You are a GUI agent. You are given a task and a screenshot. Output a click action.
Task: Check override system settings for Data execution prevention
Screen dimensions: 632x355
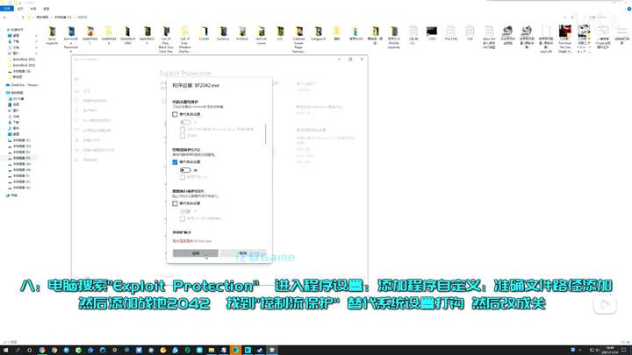175,203
